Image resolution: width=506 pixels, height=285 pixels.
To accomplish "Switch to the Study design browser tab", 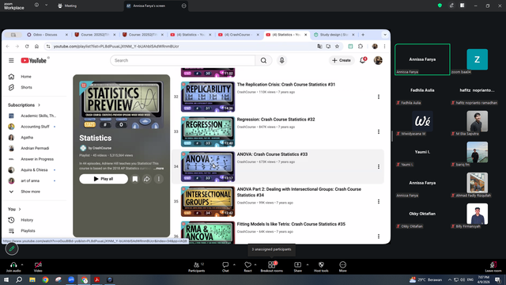I will pyautogui.click(x=334, y=35).
